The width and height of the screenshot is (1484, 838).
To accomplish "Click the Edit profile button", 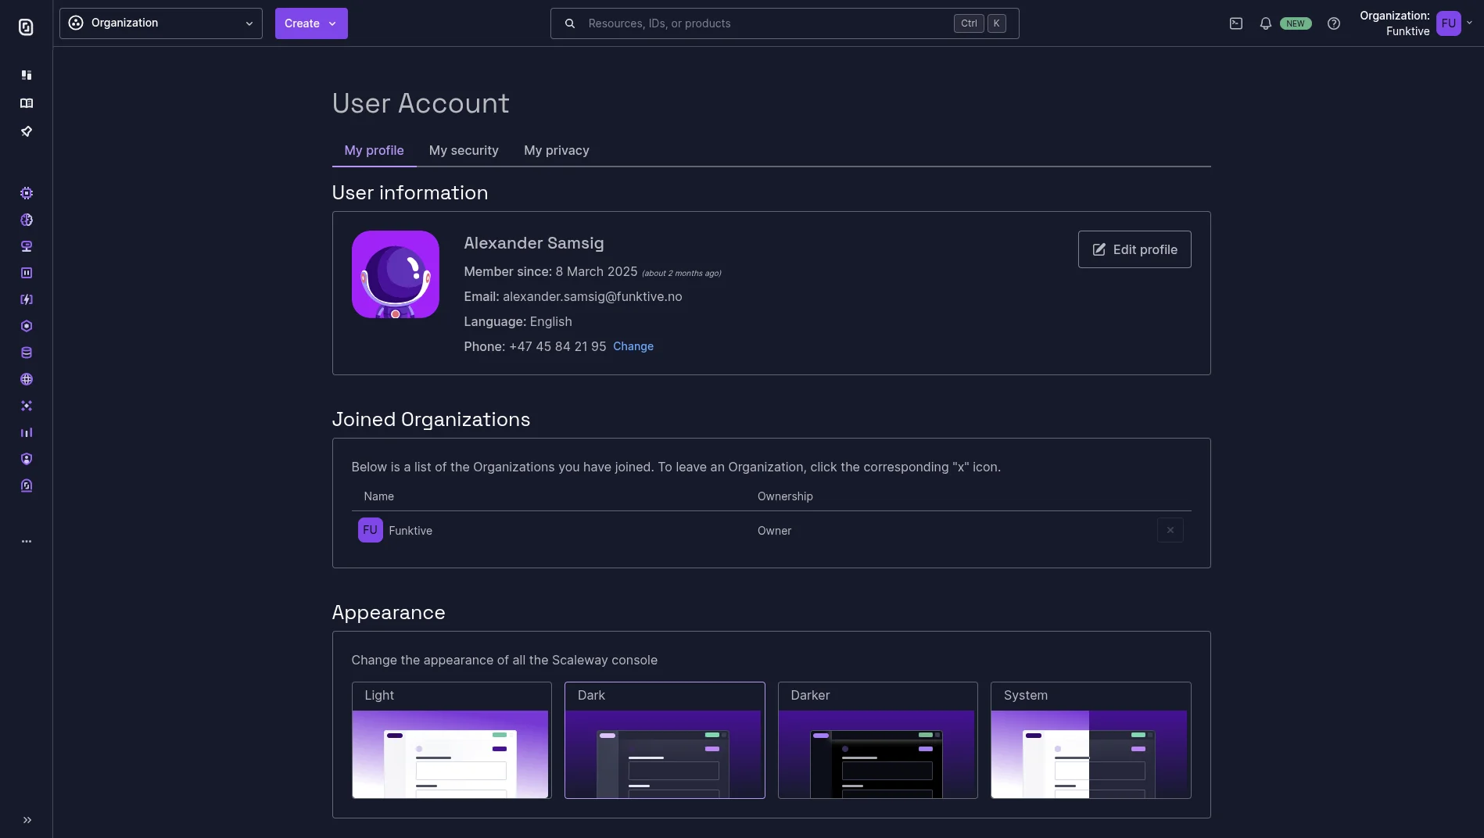I will (x=1135, y=249).
